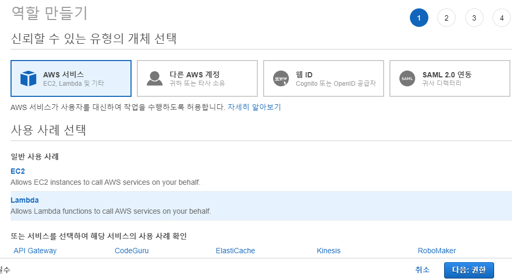This screenshot has width=512, height=279.
Task: Select the Lambda use case
Action: click(x=25, y=200)
